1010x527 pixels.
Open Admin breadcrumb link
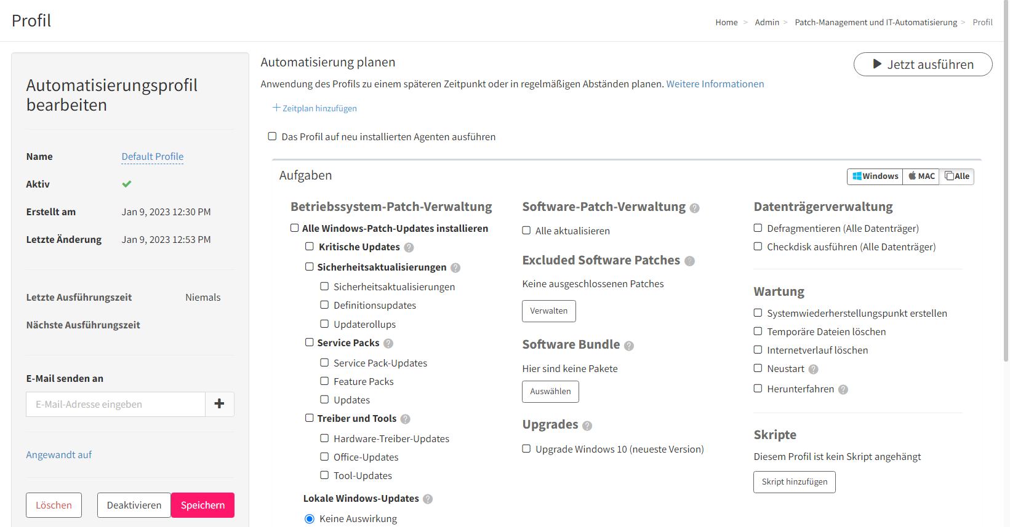tap(767, 22)
